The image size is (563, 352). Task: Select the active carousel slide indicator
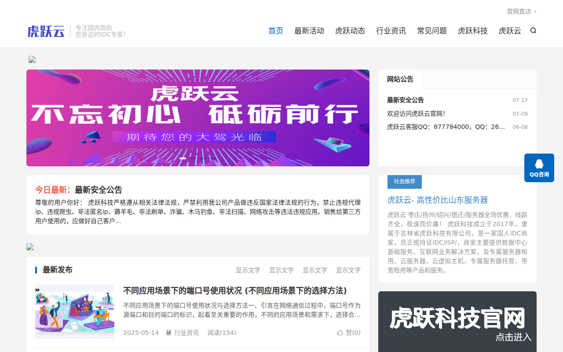(x=183, y=158)
